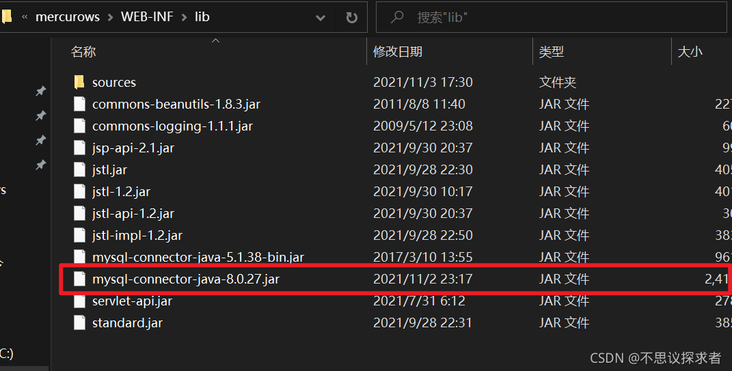Click file icon of jstl-api-1.2.jar
The height and width of the screenshot is (371, 732).
(79, 214)
